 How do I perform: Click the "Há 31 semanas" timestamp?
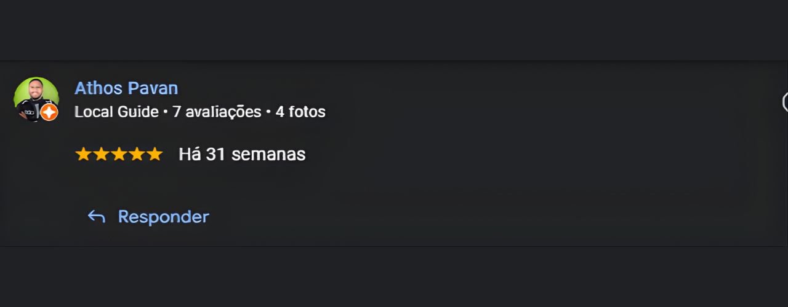coord(242,154)
